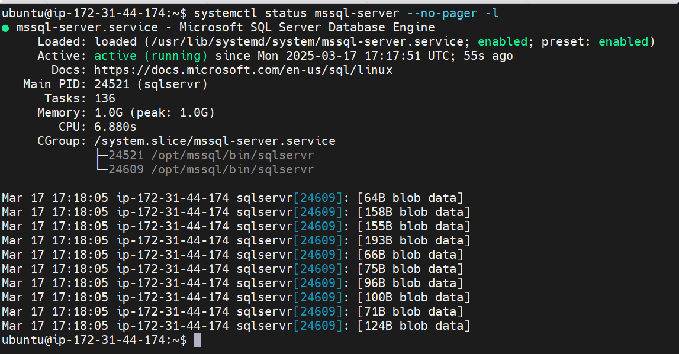Click the 'mssql-server' argument in the systemctl command
679x354 pixels.
[357, 14]
